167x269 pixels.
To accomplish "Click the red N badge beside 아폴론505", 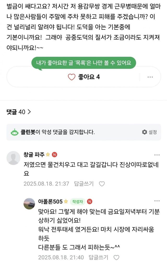I will pos(90,201).
